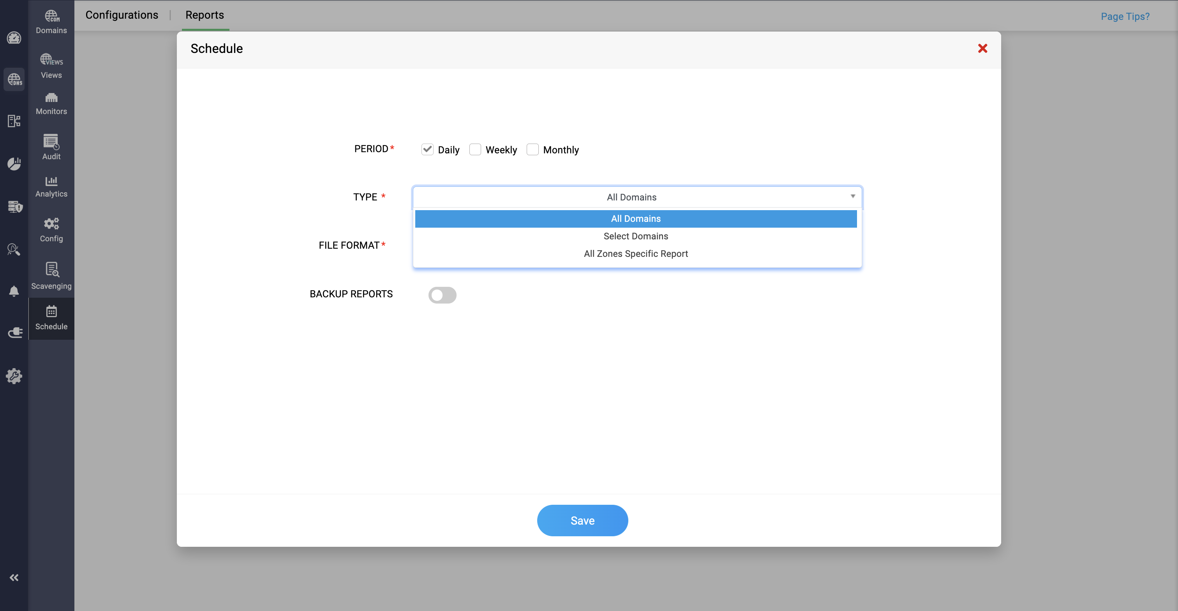Image resolution: width=1178 pixels, height=611 pixels.
Task: Click the magnifier search icon in left rail
Action: click(x=14, y=249)
